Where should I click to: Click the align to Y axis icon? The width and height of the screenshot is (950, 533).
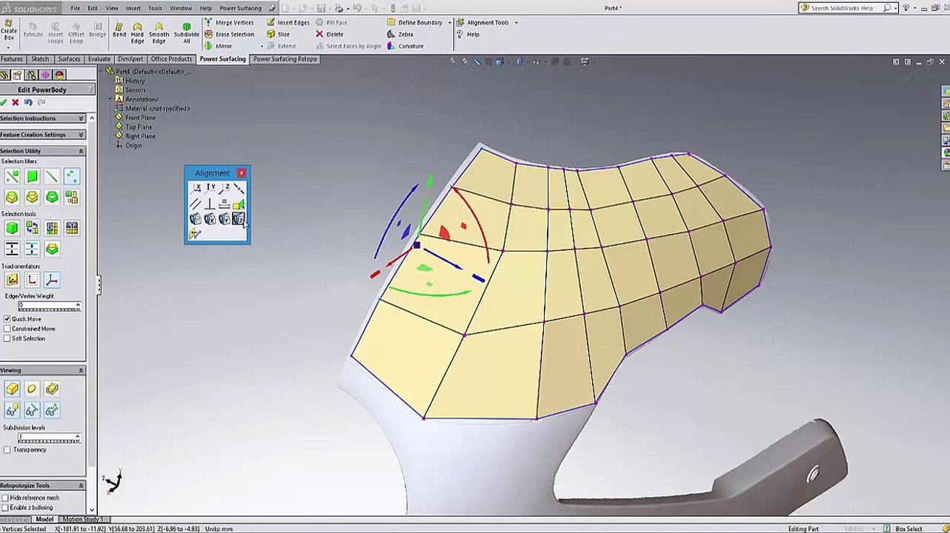tap(211, 188)
